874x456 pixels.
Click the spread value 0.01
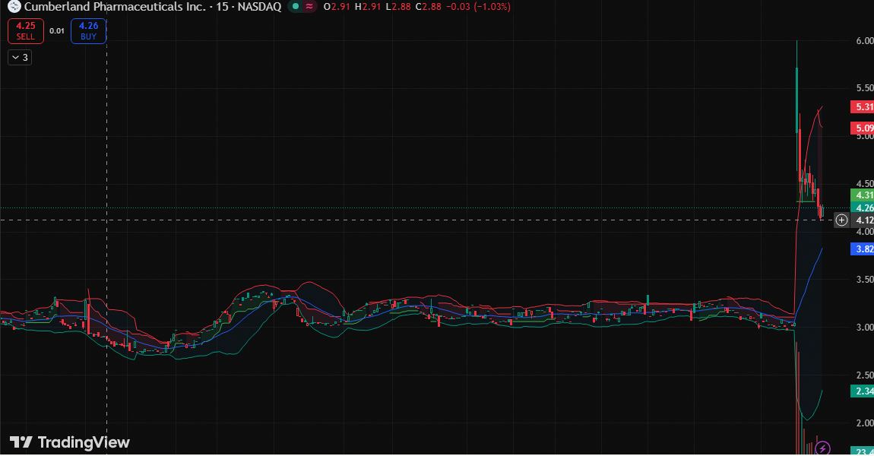tap(55, 30)
